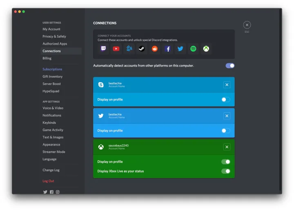Click the Skype logo on besttechie card

[101, 85]
